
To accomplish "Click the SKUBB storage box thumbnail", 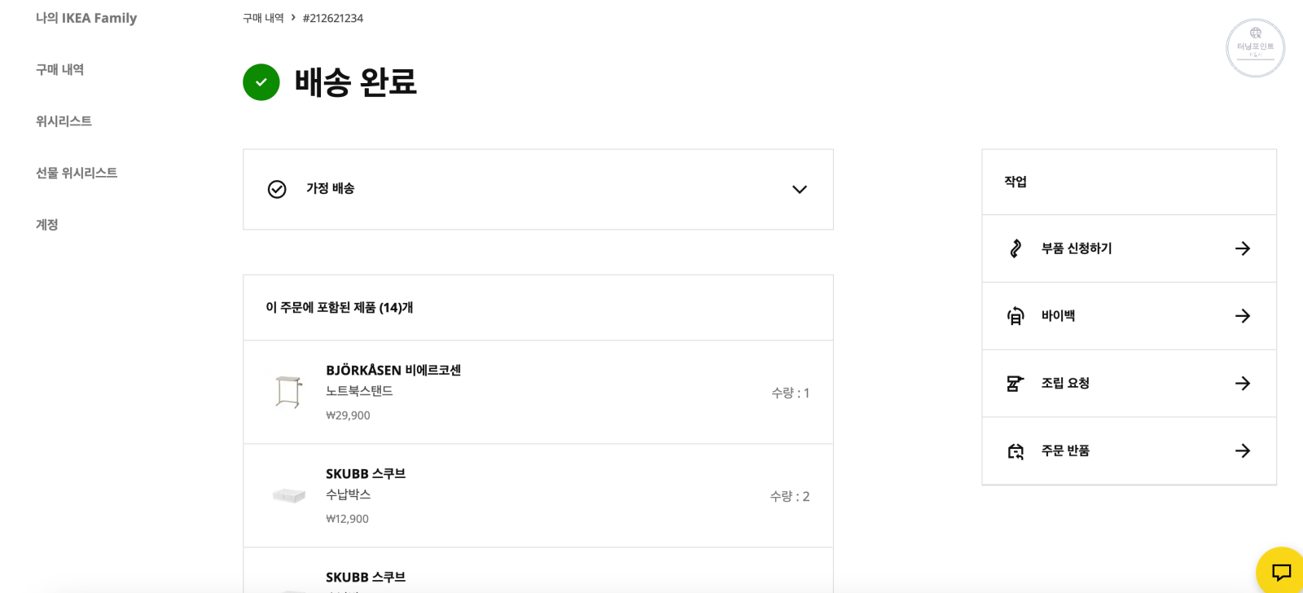I will coord(287,495).
